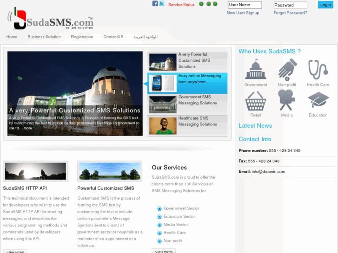Click the Health Care bullet icon
The height and width of the screenshot is (253, 338).
tap(159, 233)
